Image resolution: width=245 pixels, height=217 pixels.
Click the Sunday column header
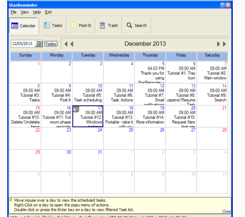[25, 56]
